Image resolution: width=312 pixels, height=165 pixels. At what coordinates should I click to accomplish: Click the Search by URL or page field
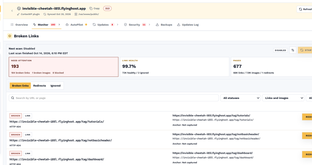114,98
